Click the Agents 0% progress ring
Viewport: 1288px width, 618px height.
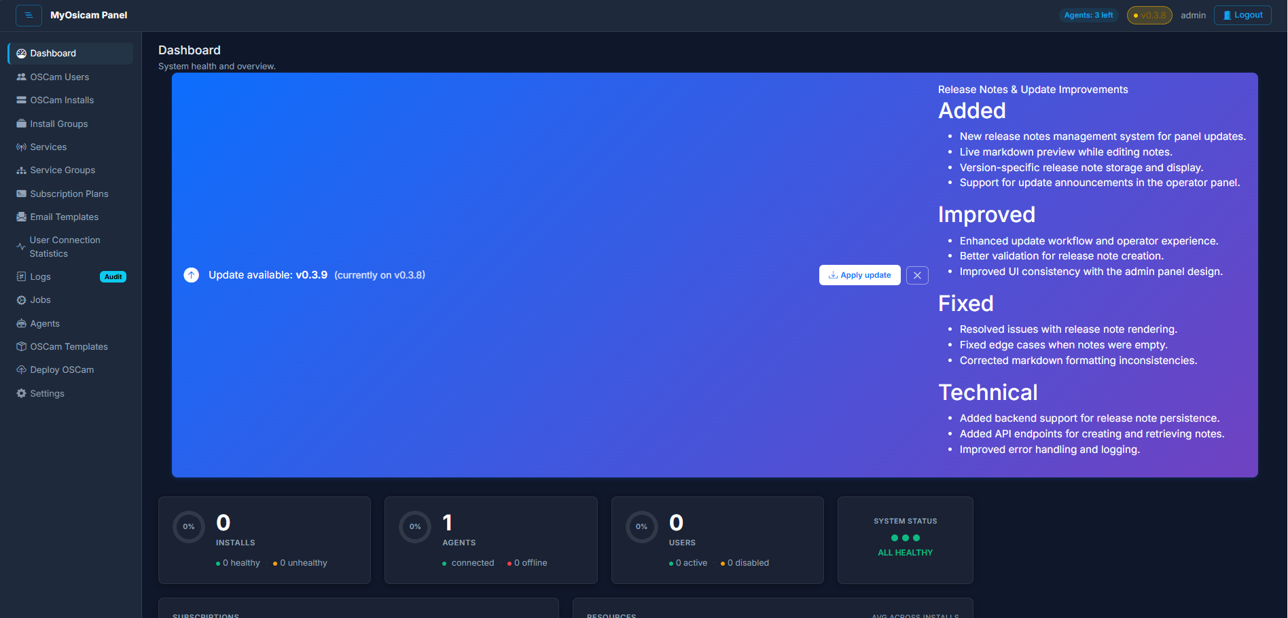coord(415,527)
